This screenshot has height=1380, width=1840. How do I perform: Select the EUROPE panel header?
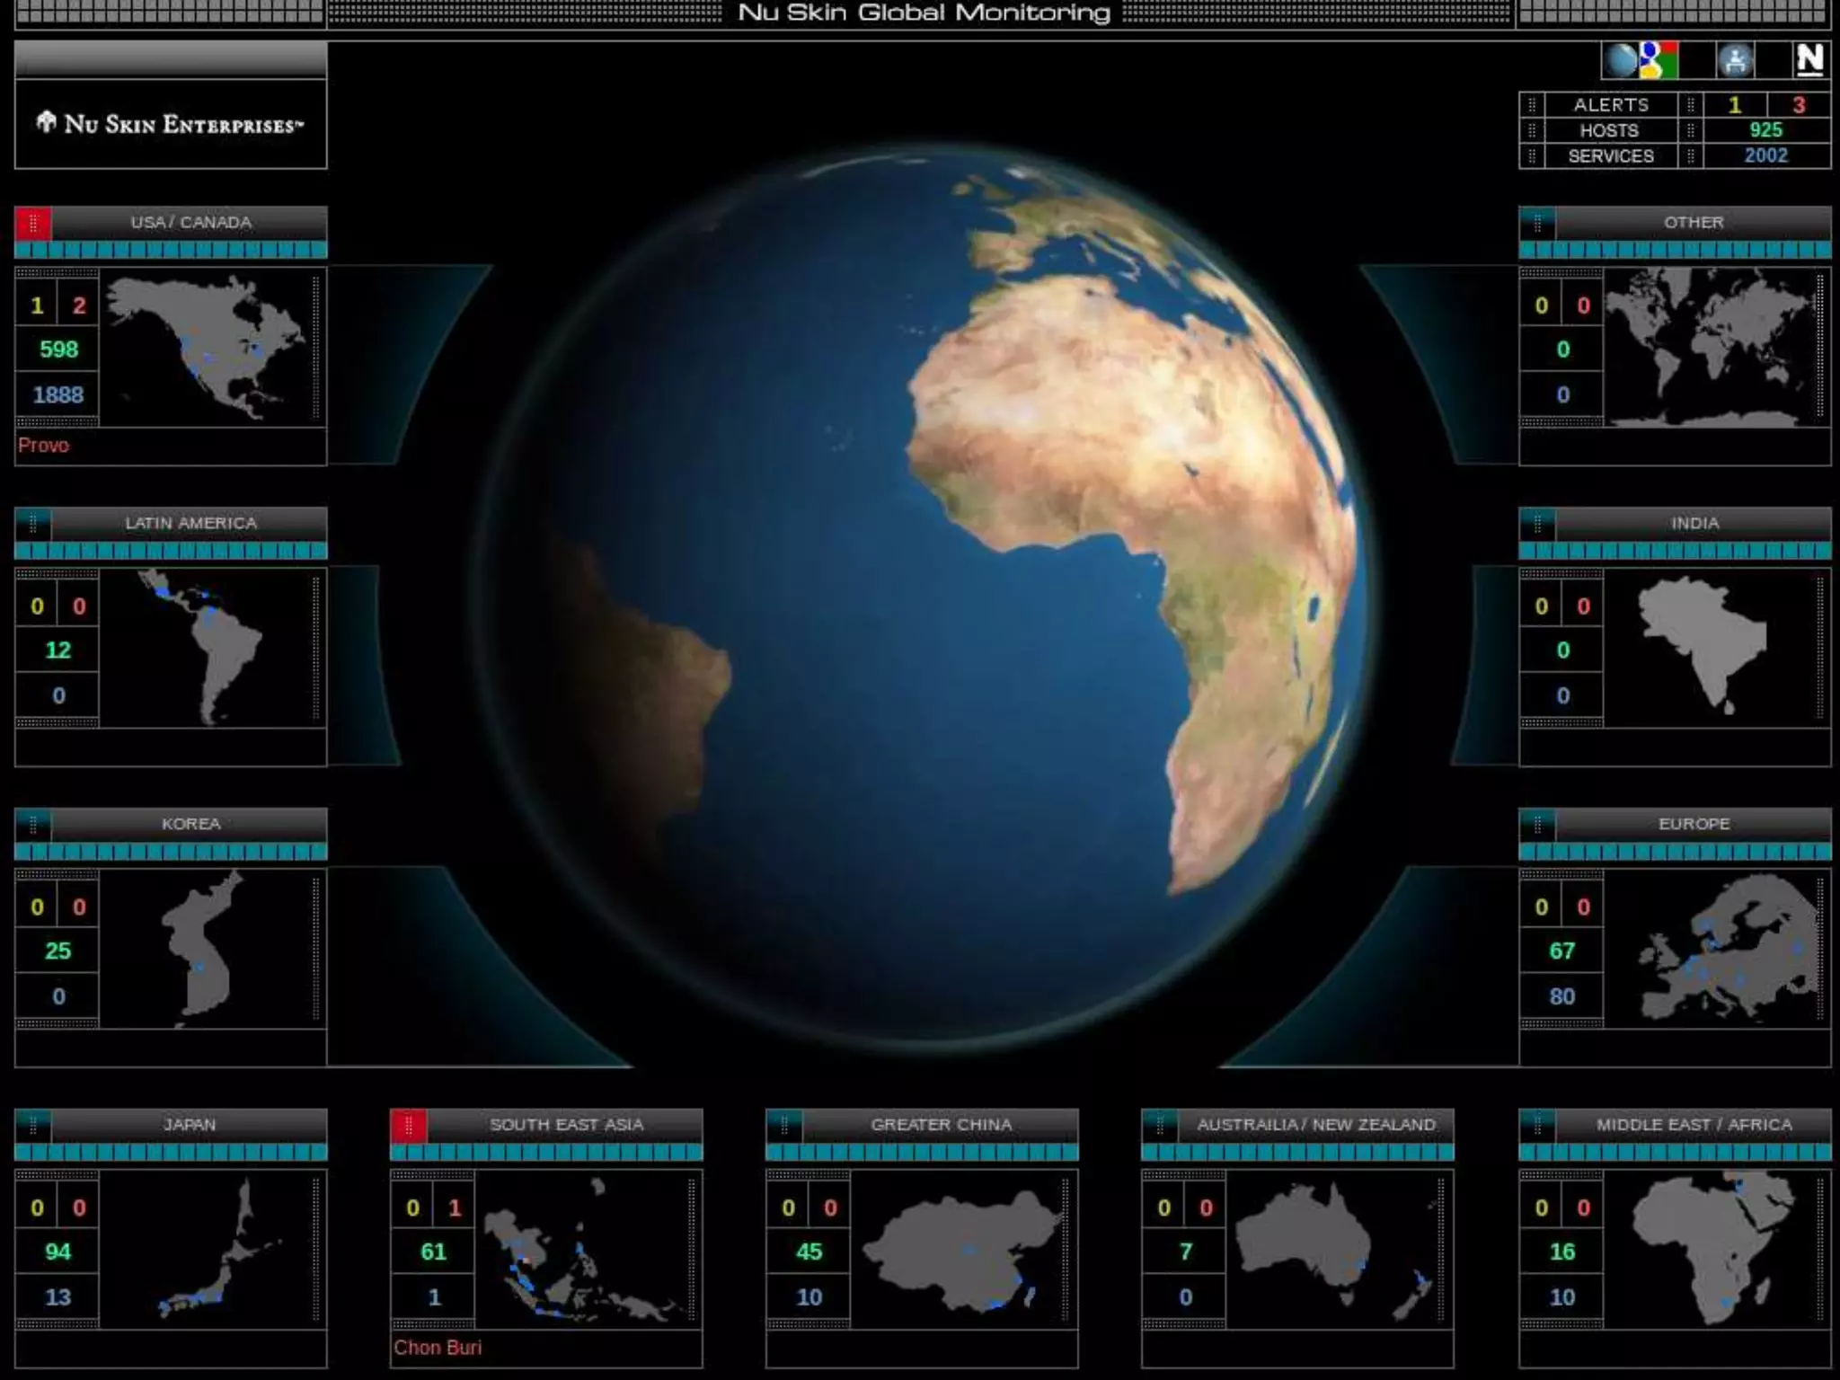point(1694,824)
